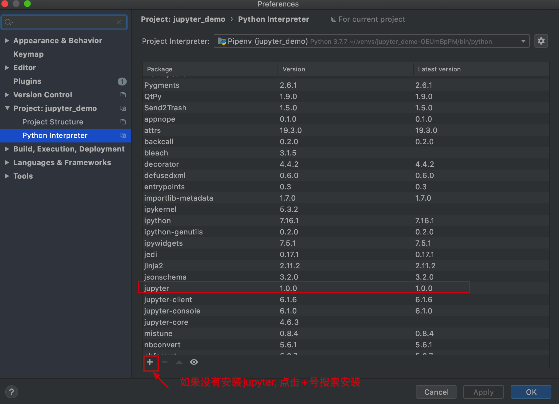Sort by Version column header
The image size is (559, 404).
pos(346,69)
